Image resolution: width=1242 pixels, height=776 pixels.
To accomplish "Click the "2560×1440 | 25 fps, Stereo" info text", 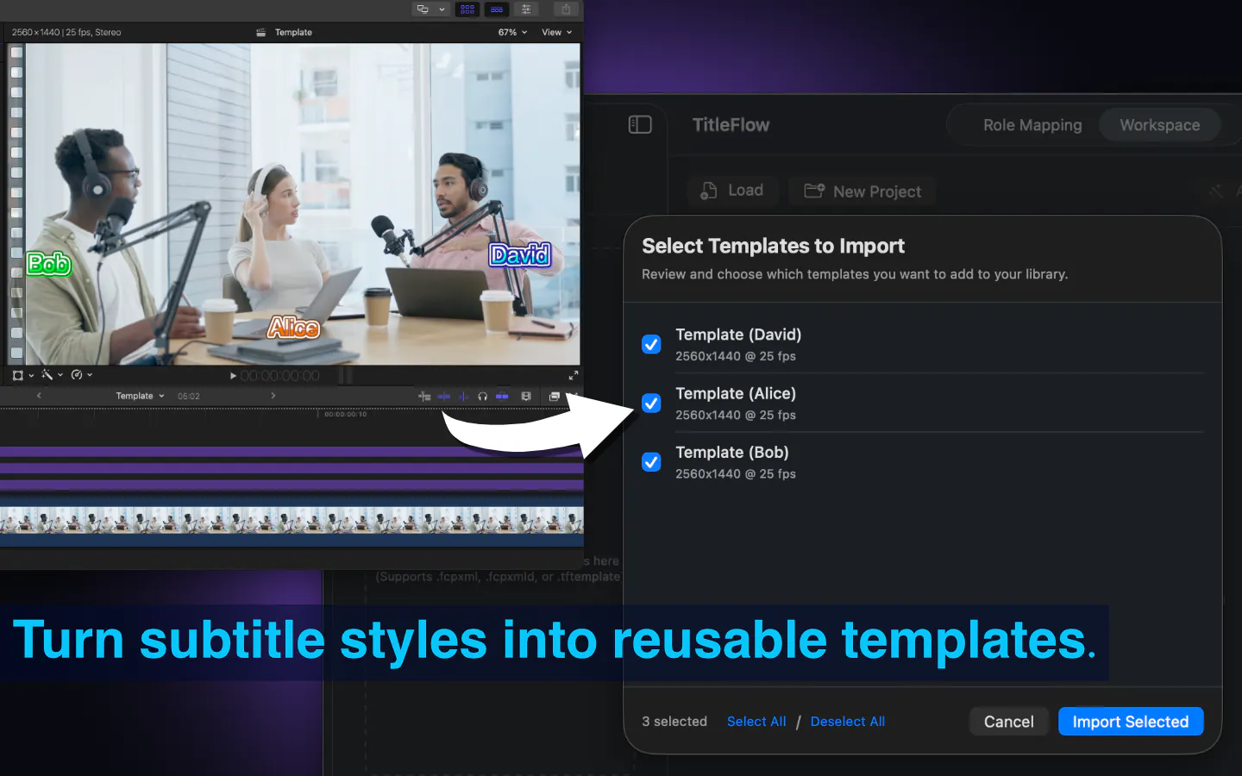I will pos(66,33).
